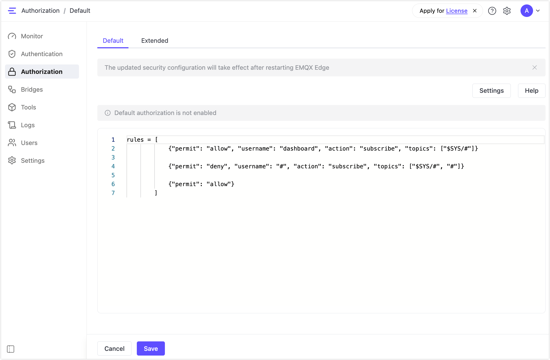
Task: Switch to the Extended tab
Action: click(155, 41)
